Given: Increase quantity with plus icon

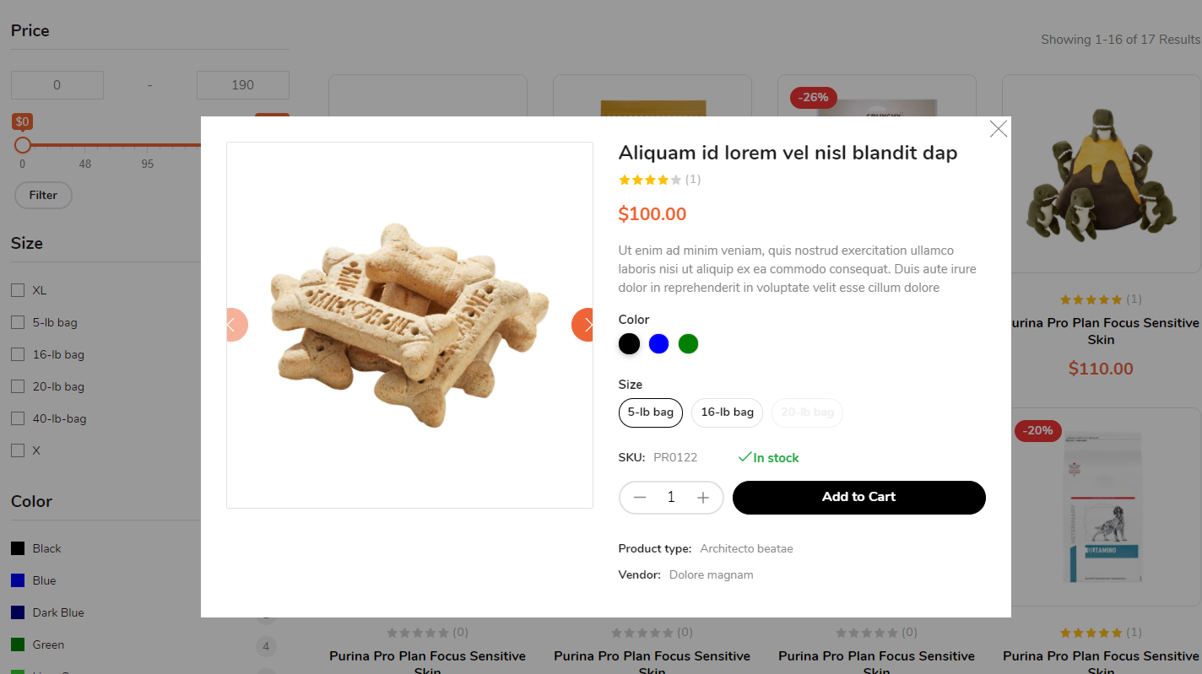Looking at the screenshot, I should (x=703, y=498).
